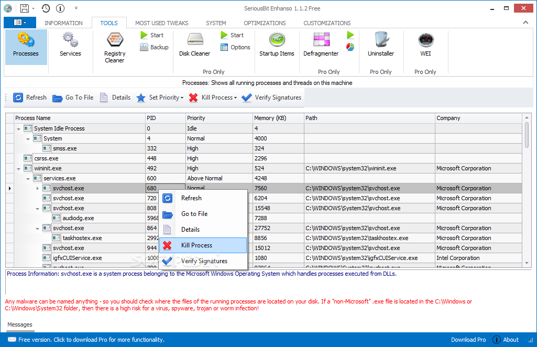
Task: Click the About info icon
Action: 496,340
